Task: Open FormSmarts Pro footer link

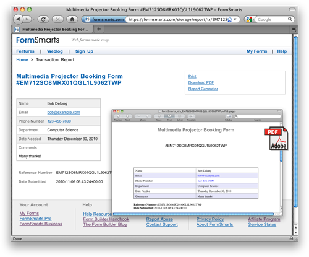Action: click(x=35, y=219)
